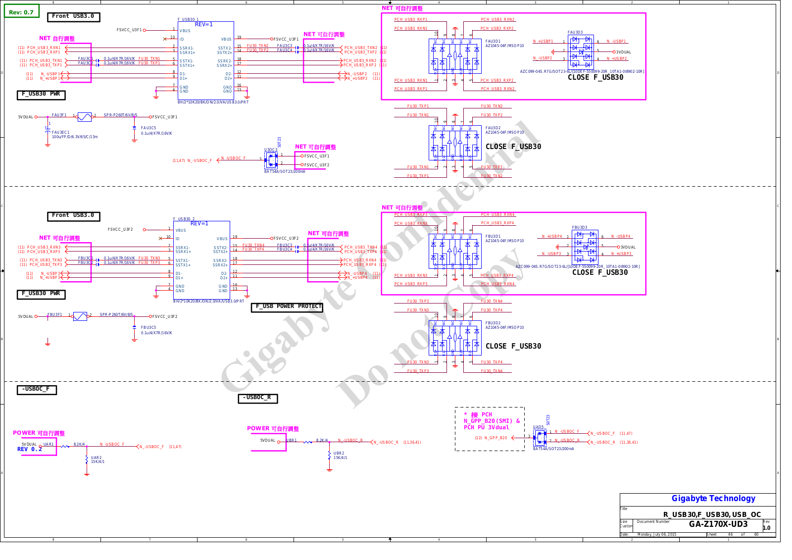
Task: Click the 'GA-Z170X-UD3' document number
Action: (718, 524)
